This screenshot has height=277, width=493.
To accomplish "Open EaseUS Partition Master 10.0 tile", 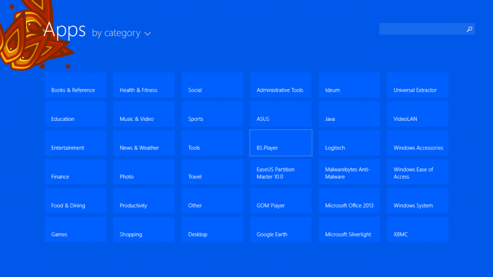I will pyautogui.click(x=281, y=171).
